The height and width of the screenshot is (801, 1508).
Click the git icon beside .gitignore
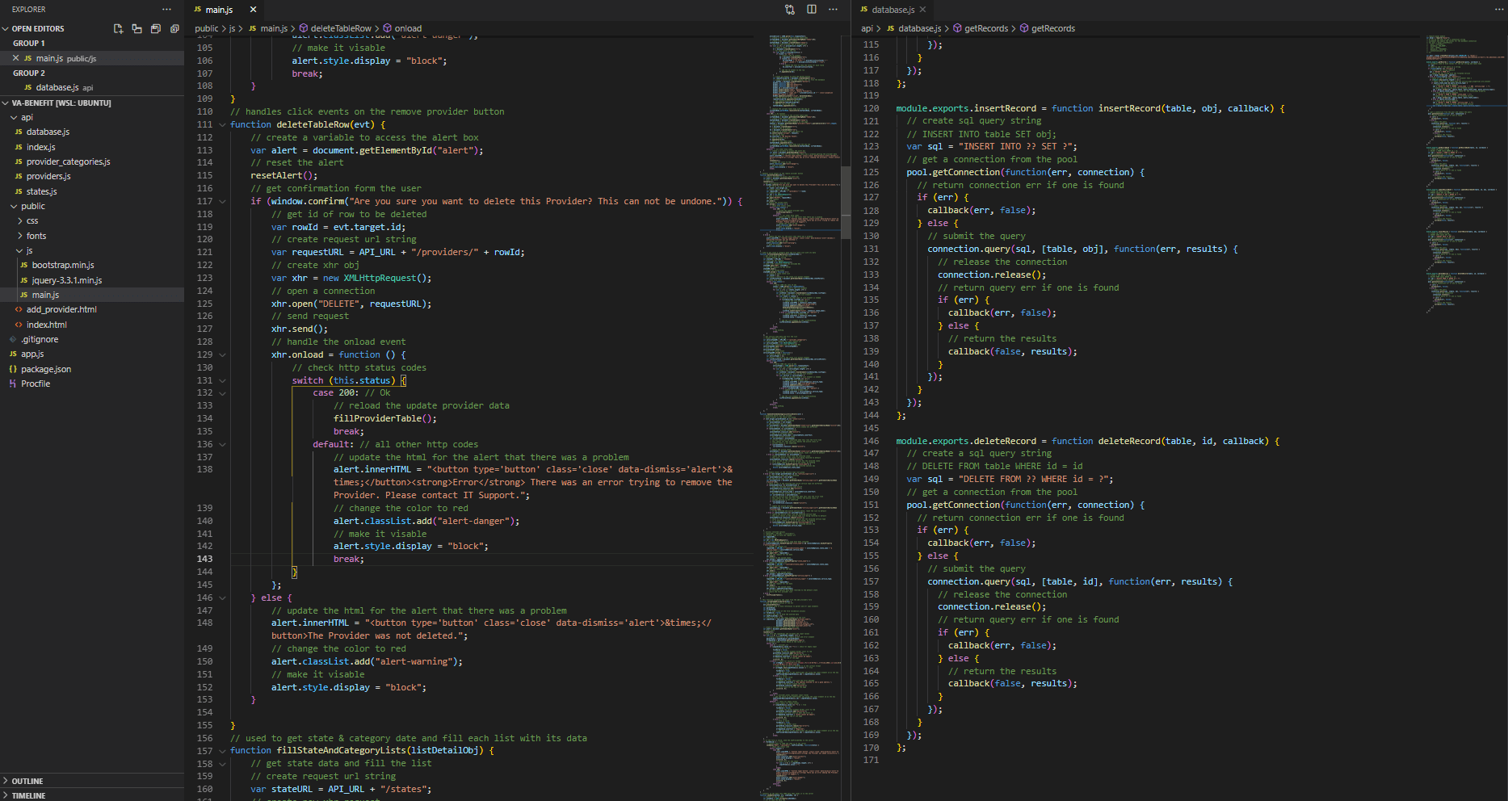[x=13, y=339]
